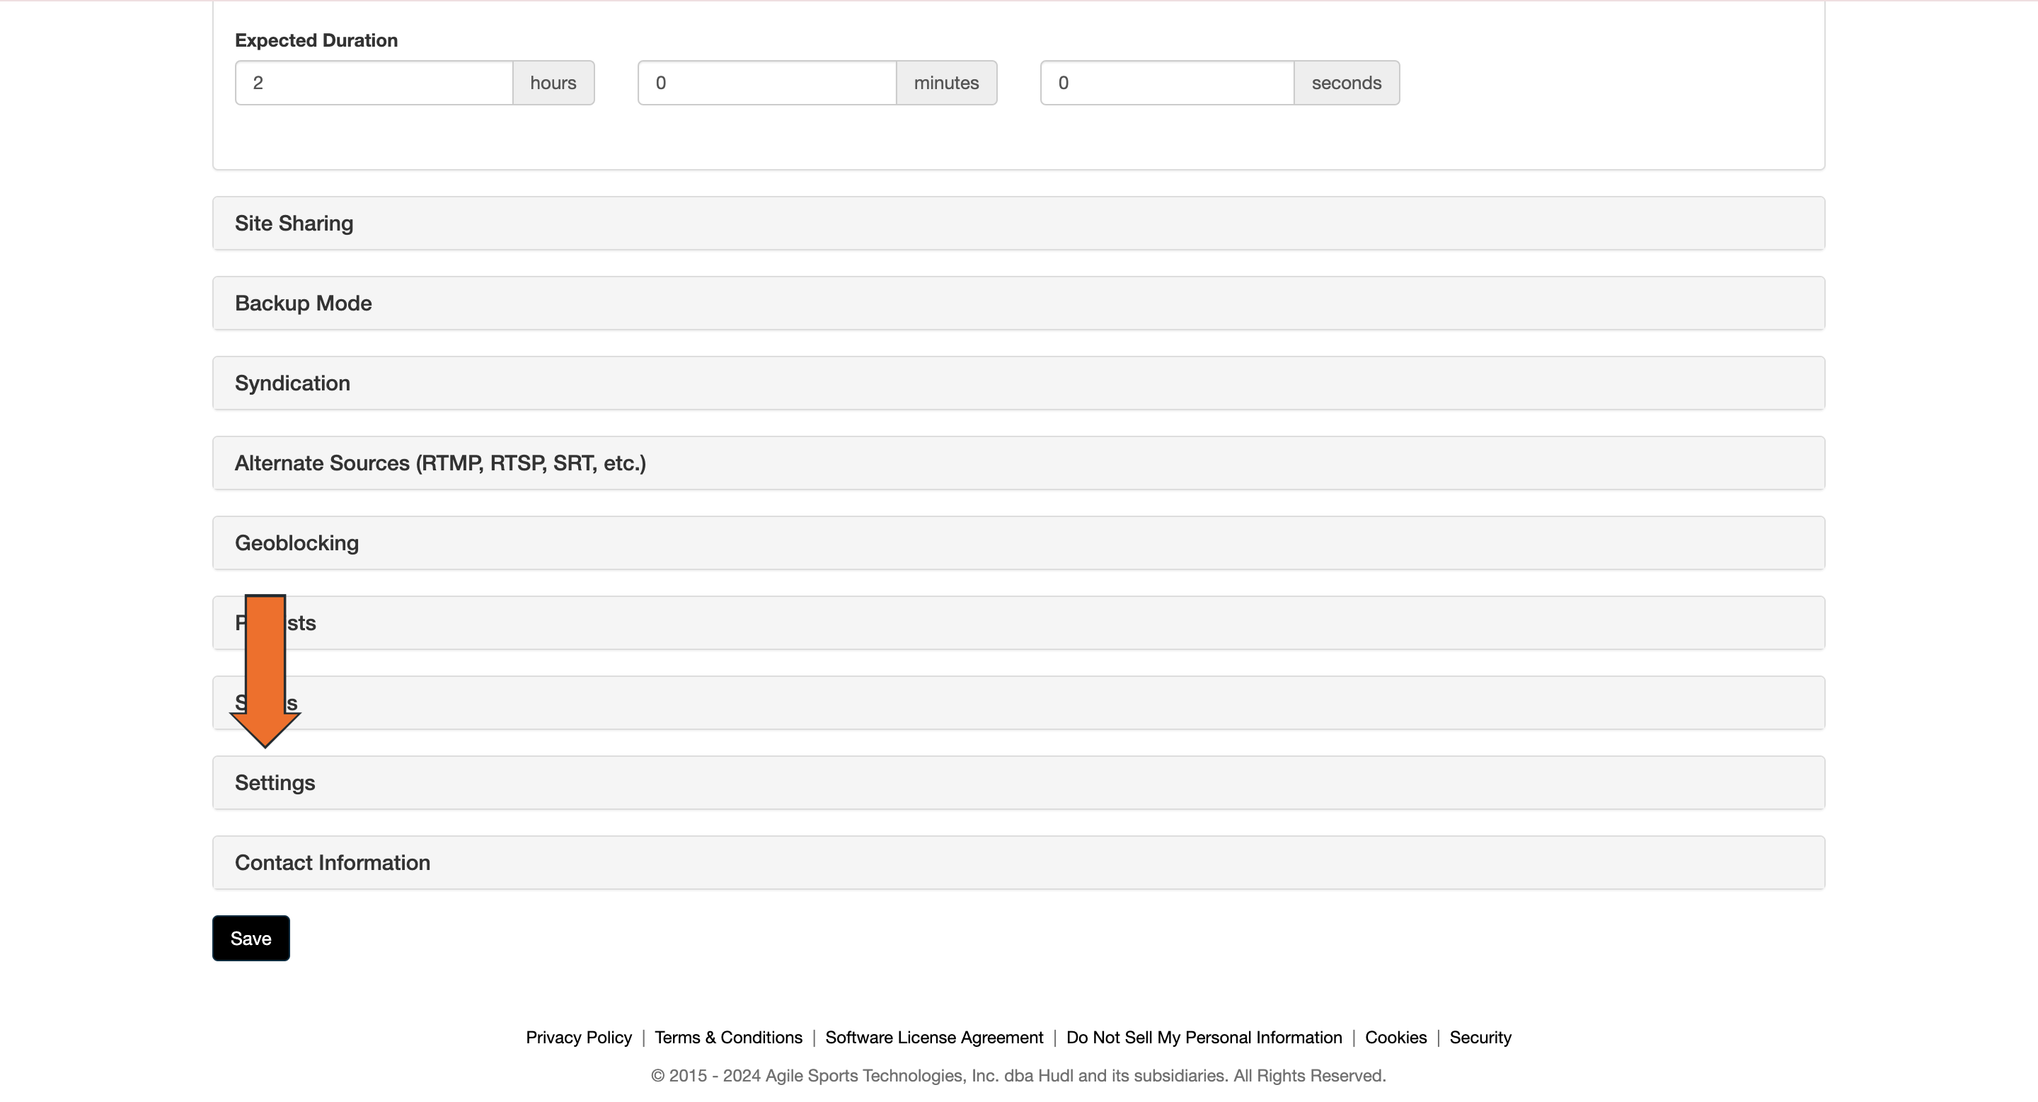Screen dimensions: 2038x1102
Task: Edit the seconds duration field
Action: (1167, 82)
